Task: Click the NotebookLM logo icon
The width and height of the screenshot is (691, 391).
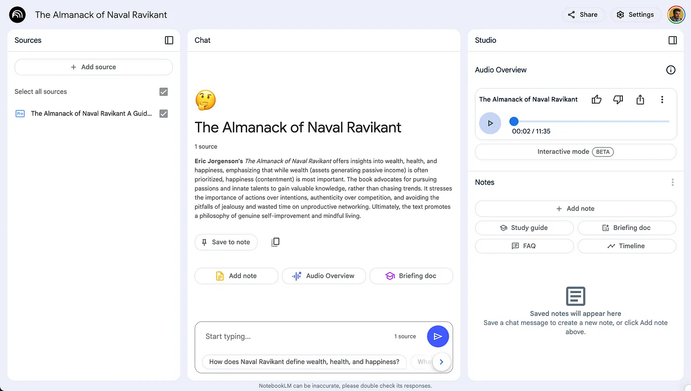Action: click(17, 15)
